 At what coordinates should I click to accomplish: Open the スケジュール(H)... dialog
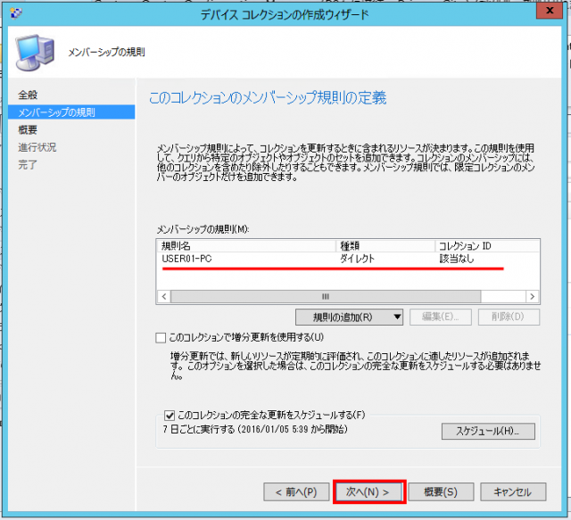point(488,431)
